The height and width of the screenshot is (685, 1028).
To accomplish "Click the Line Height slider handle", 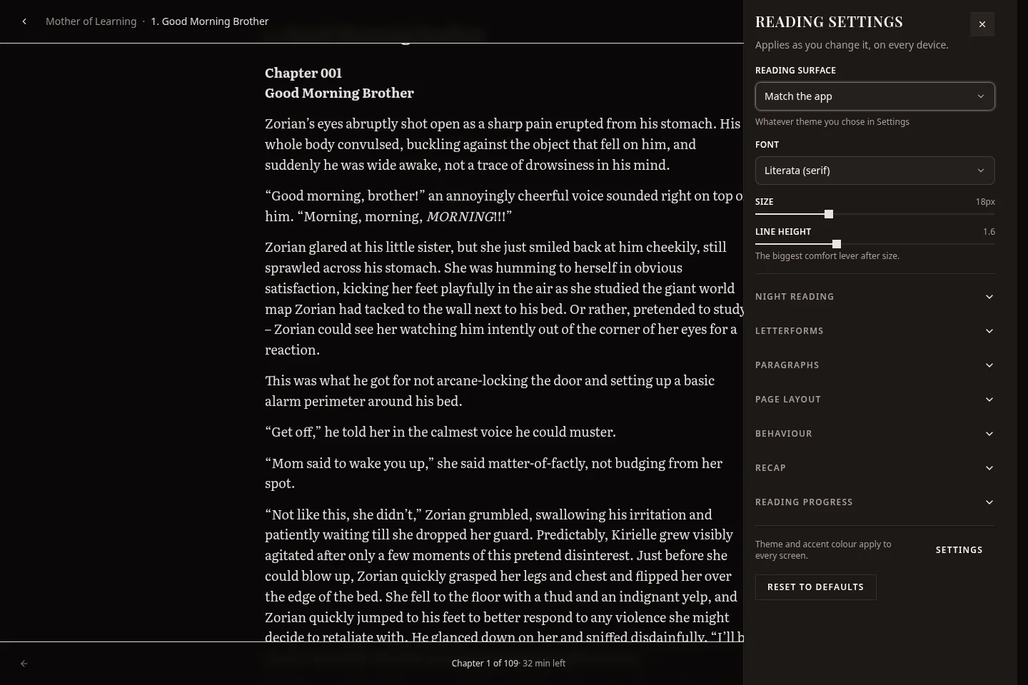I will click(x=837, y=244).
